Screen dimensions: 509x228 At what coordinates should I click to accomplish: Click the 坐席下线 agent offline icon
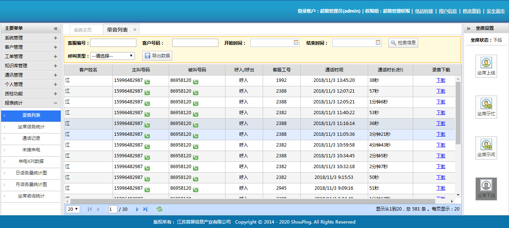[x=486, y=189]
